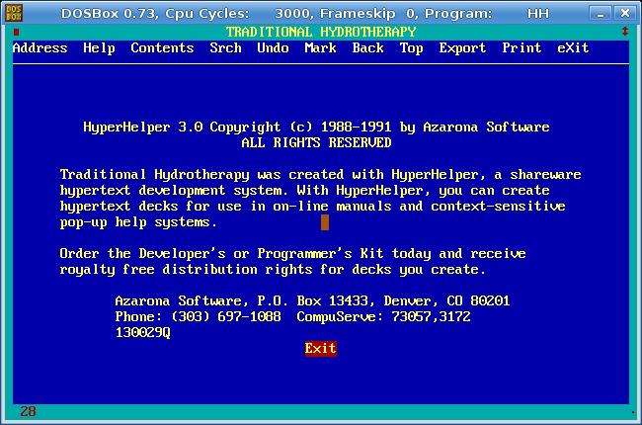Click the "royalty free distribution rights" line
This screenshot has width=642, height=425.
click(273, 270)
